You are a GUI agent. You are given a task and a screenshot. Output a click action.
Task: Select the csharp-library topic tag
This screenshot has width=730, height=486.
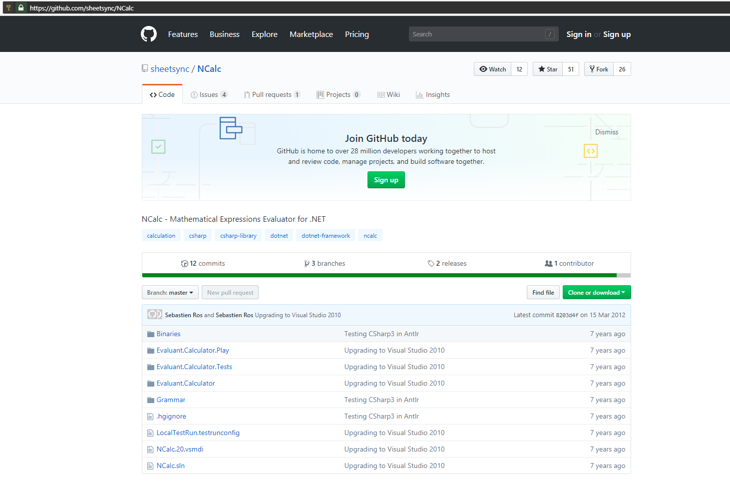coord(238,236)
